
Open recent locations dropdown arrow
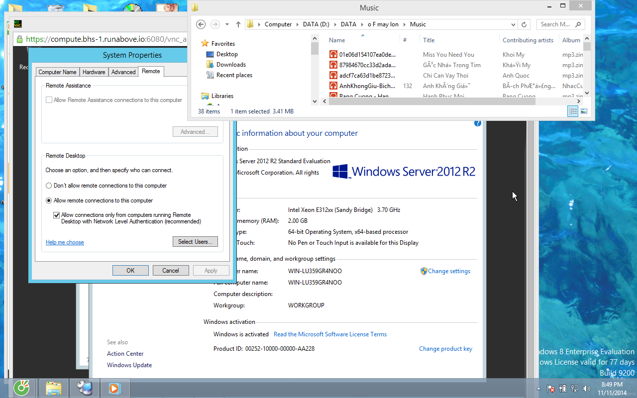click(x=227, y=24)
